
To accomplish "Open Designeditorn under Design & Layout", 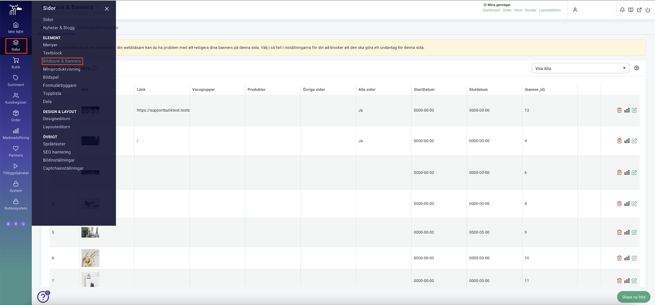I will 57,119.
